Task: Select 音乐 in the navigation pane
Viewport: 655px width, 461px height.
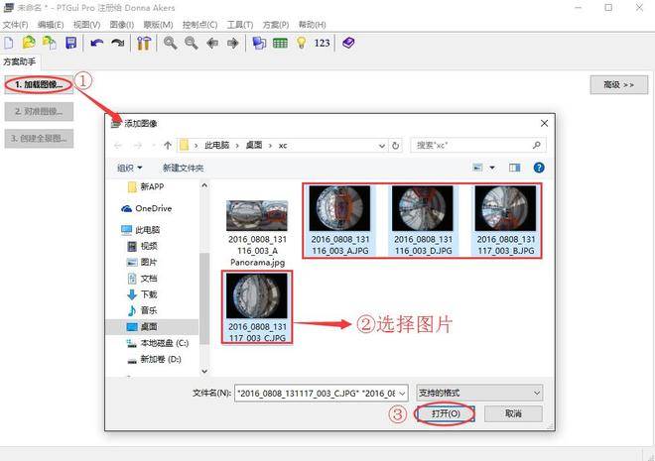Action: coord(142,310)
